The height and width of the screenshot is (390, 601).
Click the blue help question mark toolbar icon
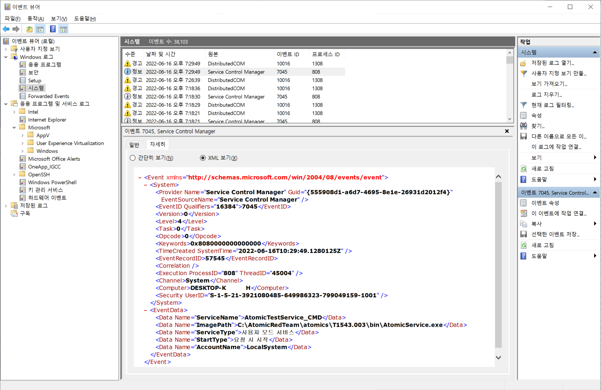(53, 29)
